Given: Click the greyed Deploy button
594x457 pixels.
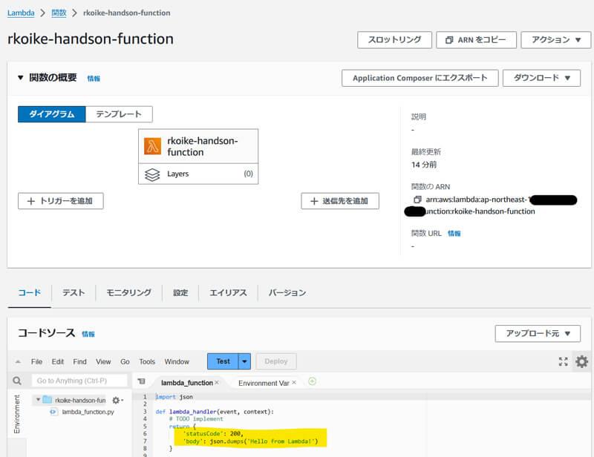Looking at the screenshot, I should coord(276,361).
